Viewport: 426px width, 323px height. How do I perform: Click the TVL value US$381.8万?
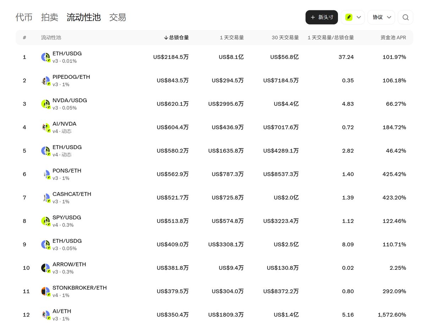click(173, 268)
